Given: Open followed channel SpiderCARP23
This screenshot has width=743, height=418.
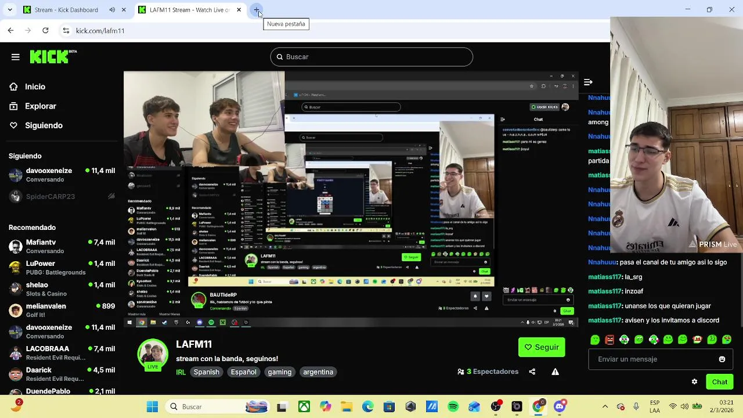Looking at the screenshot, I should pyautogui.click(x=62, y=196).
